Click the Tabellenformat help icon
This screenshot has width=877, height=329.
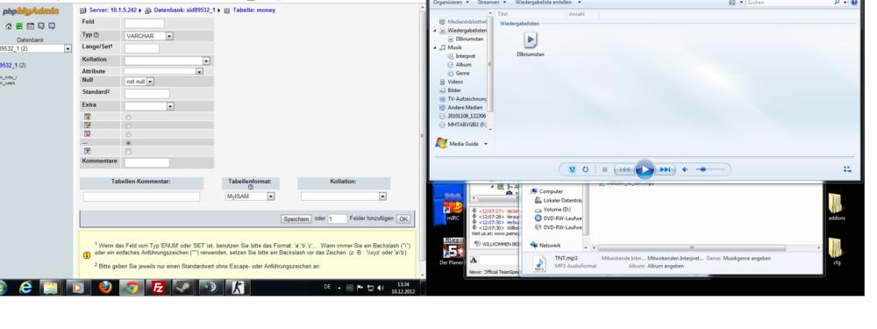(x=250, y=188)
